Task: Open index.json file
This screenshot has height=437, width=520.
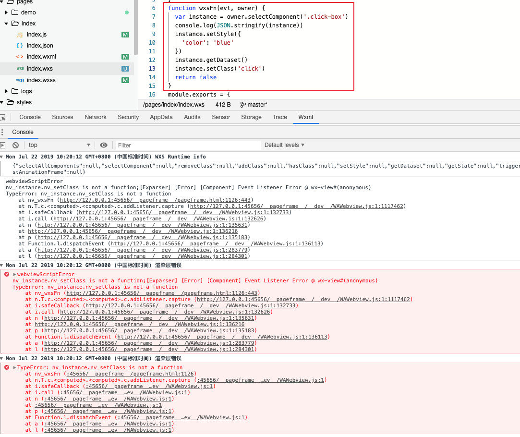Action: pos(40,46)
